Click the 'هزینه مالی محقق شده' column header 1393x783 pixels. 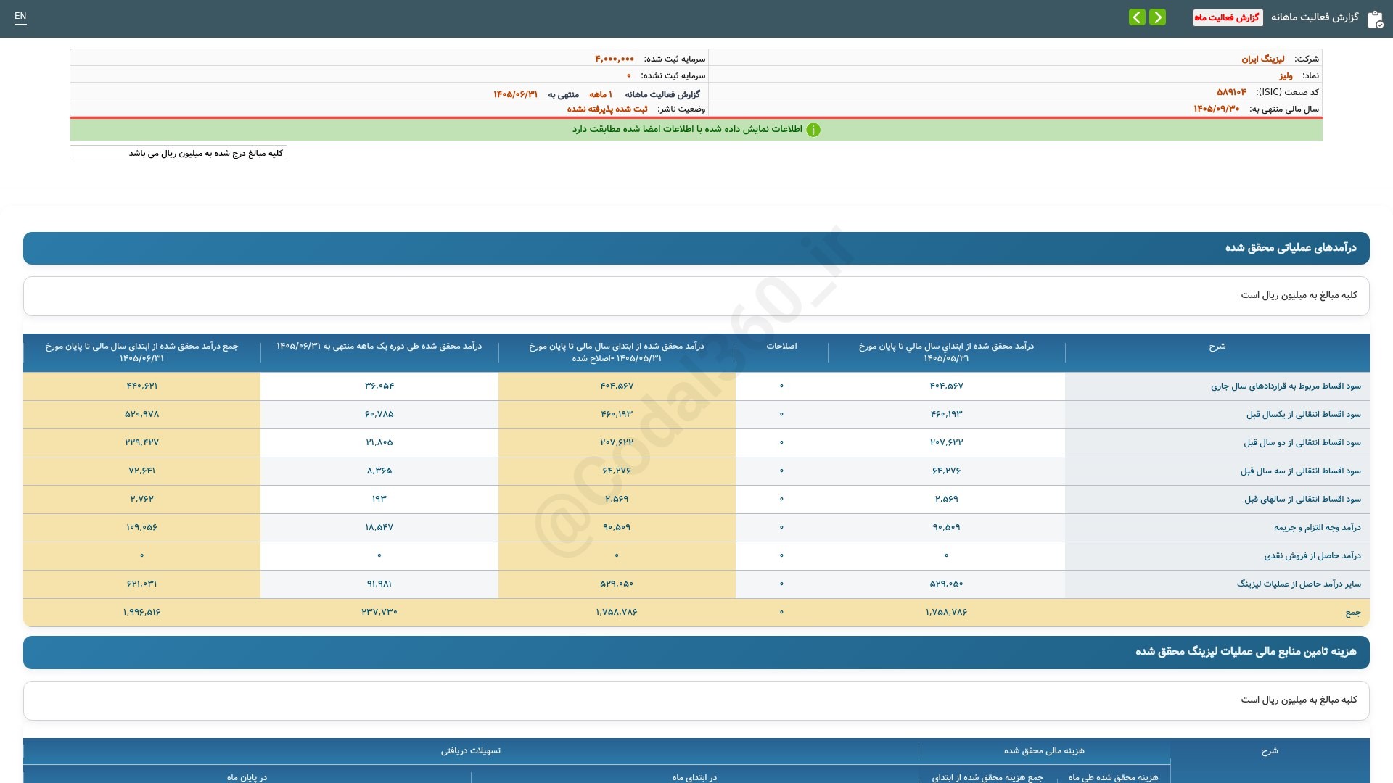1044,751
